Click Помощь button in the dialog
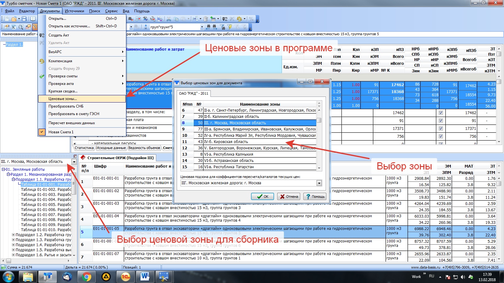 (x=315, y=197)
